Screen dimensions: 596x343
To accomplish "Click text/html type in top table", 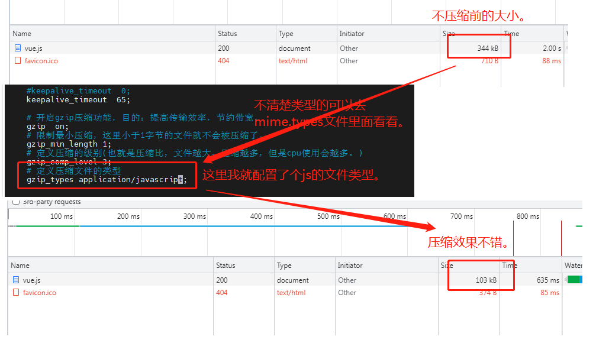I will 293,61.
